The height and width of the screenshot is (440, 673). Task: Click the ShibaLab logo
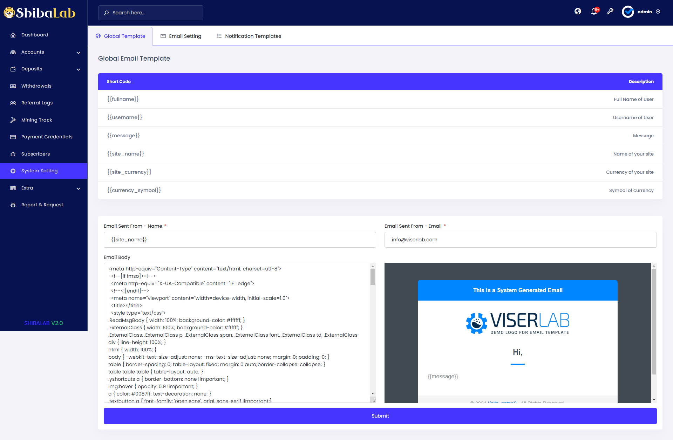40,13
